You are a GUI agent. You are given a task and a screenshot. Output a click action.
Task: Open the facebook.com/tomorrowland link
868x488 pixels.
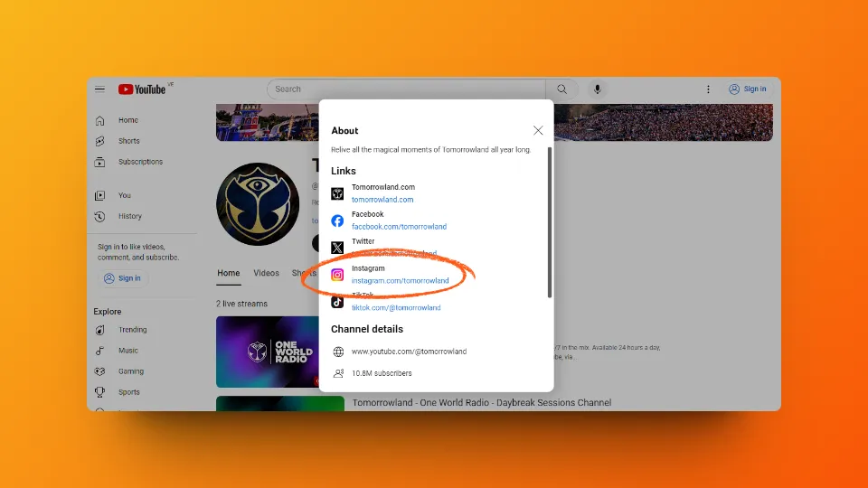[399, 227]
